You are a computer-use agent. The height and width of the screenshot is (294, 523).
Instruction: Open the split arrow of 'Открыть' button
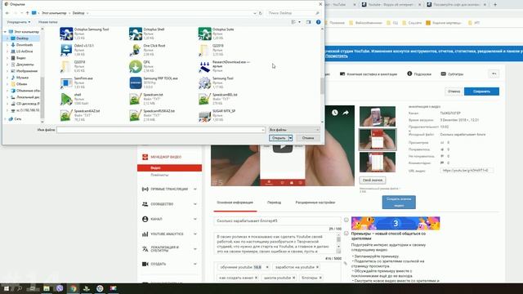point(291,138)
